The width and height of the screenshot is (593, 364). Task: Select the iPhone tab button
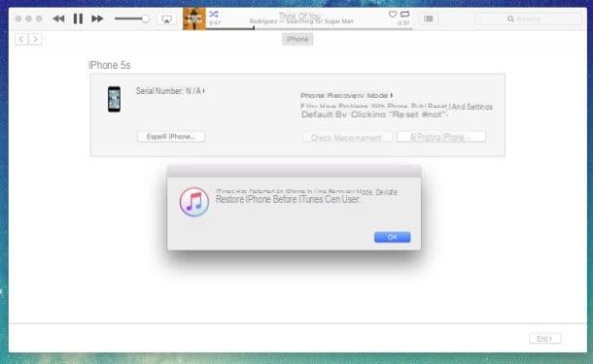coord(297,39)
